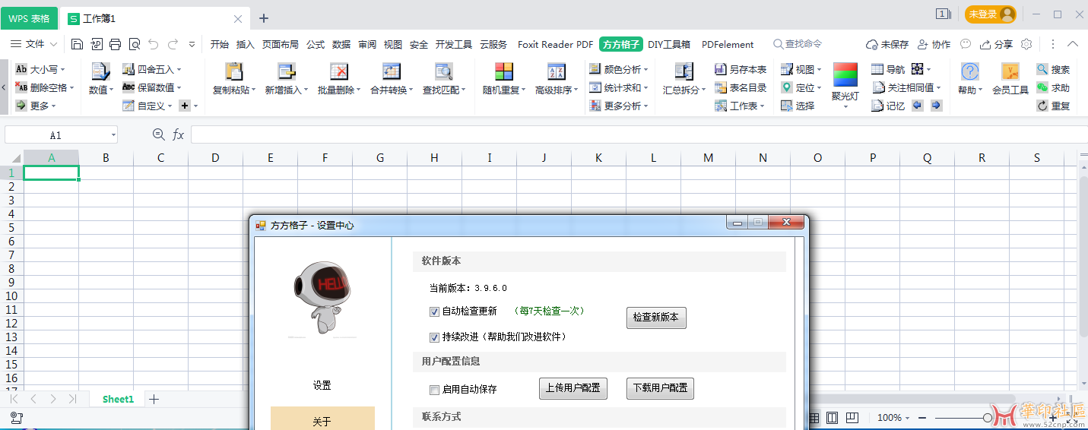Click the 查找命令 search command box

[x=798, y=44]
